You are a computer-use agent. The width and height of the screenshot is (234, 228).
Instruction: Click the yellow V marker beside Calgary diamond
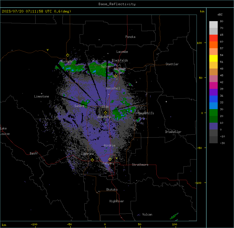[x=116, y=158]
